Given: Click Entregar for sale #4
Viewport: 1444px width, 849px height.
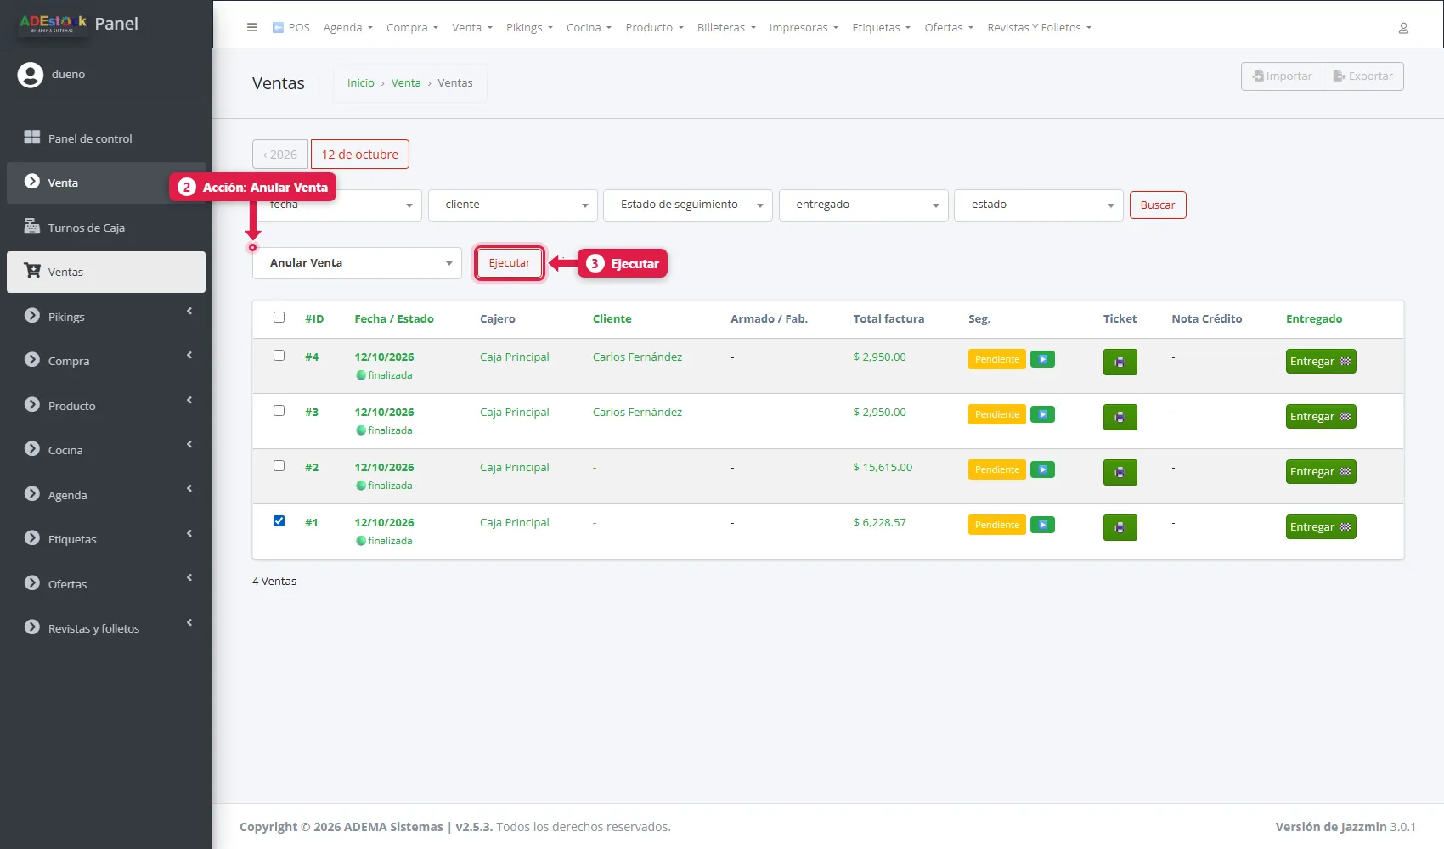Looking at the screenshot, I should [1321, 362].
